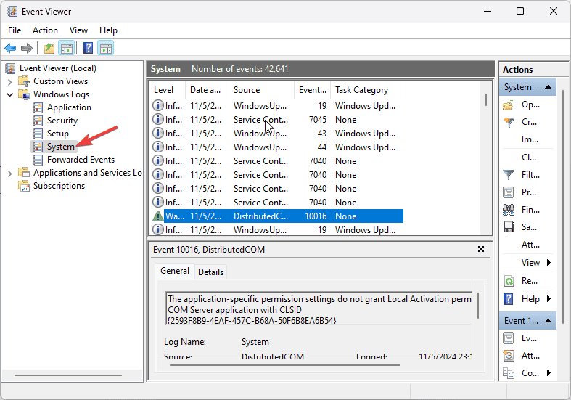This screenshot has height=400, width=571.
Task: Click the Setup log icon in tree
Action: click(38, 134)
